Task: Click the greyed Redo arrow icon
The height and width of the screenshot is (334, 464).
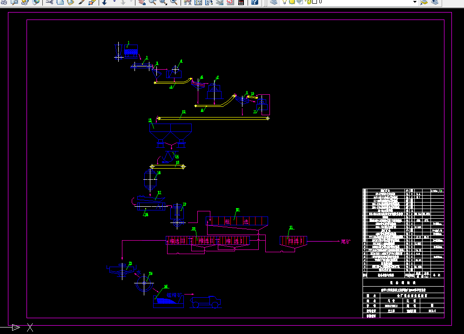Action: tap(123, 2)
